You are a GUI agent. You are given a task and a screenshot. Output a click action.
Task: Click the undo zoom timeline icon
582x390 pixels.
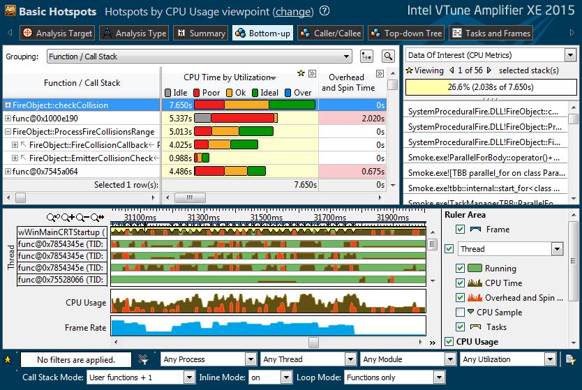pyautogui.click(x=53, y=218)
